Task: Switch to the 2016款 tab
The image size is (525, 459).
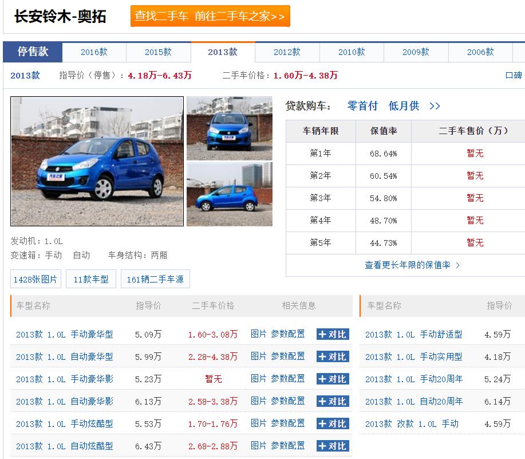Action: pos(95,52)
